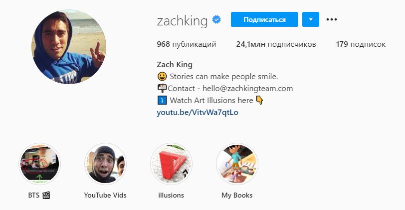Click the zachking username heading
The image size is (405, 210).
[182, 20]
